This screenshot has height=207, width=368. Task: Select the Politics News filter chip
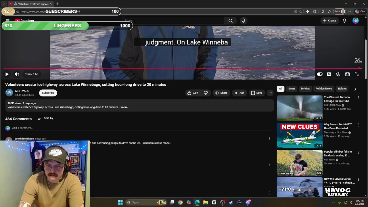[x=324, y=89]
